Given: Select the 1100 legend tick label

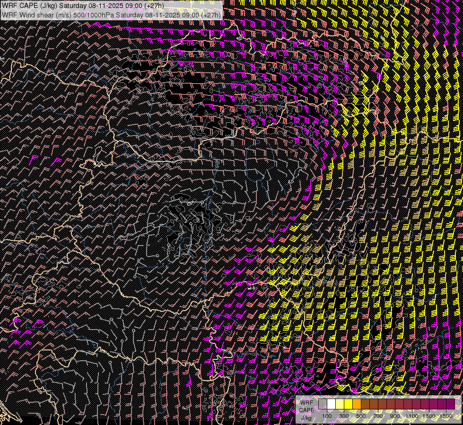Looking at the screenshot, I should [412, 416].
